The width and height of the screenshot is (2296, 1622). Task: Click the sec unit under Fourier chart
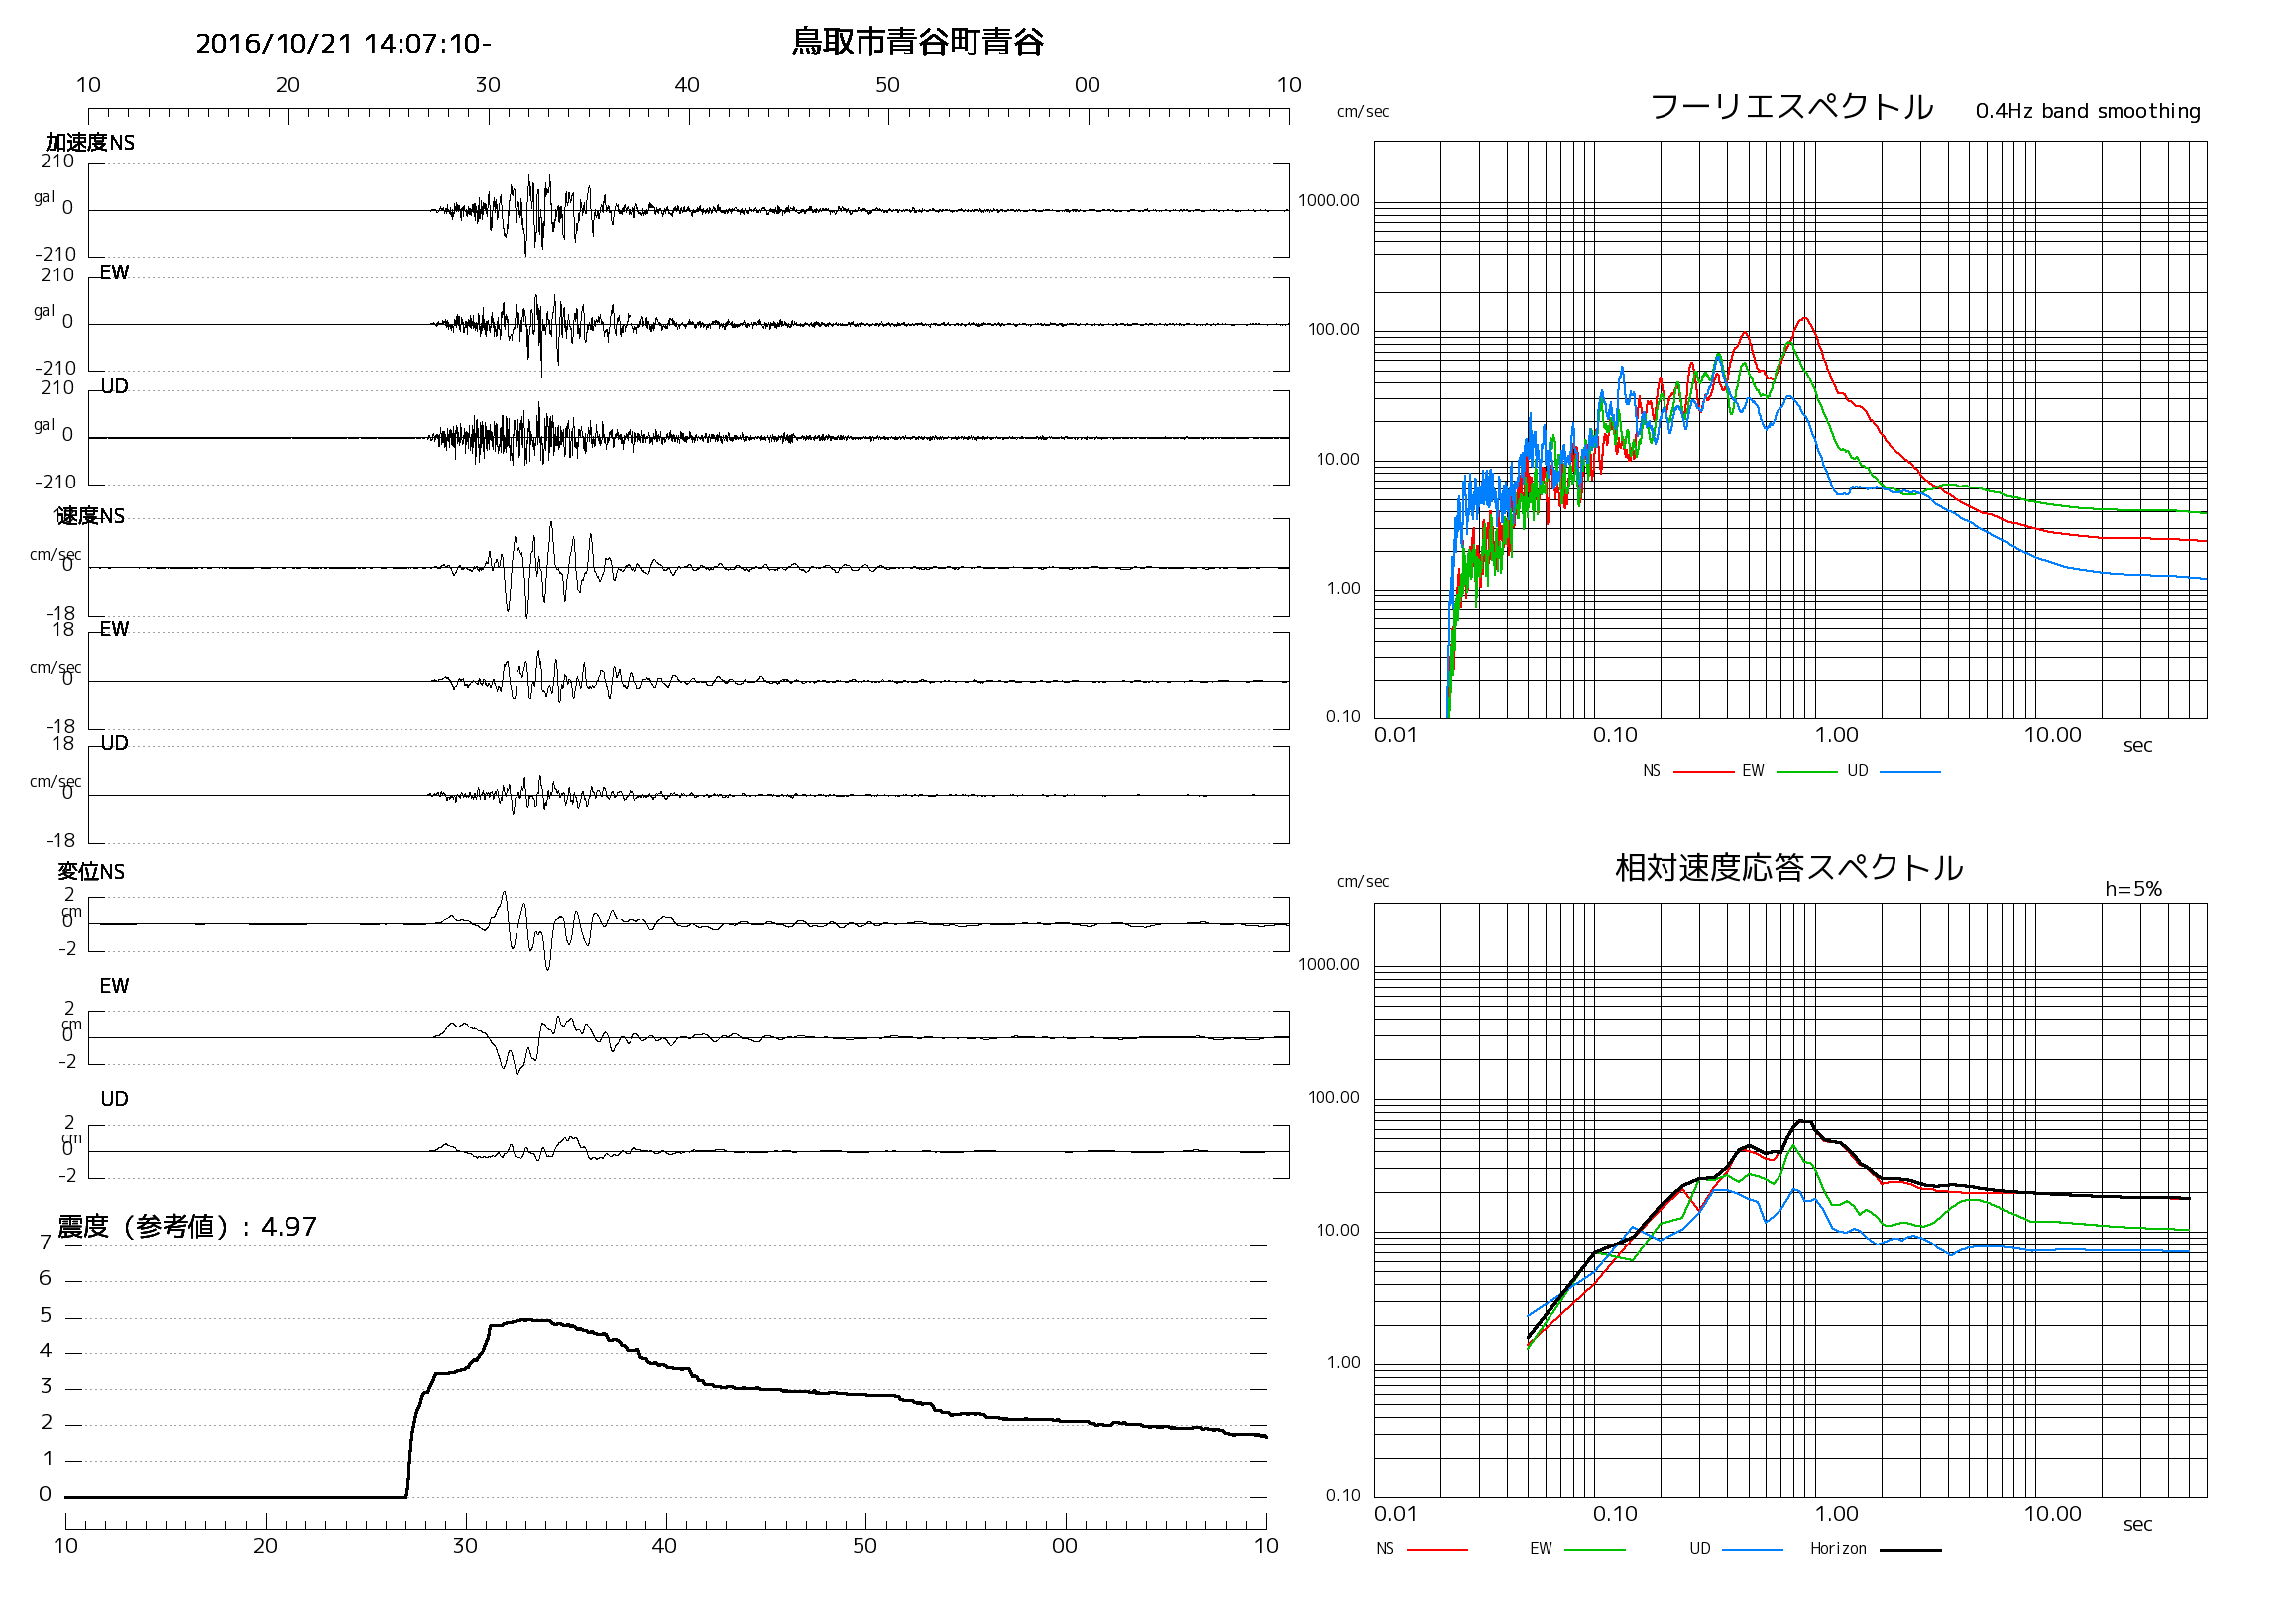2137,745
